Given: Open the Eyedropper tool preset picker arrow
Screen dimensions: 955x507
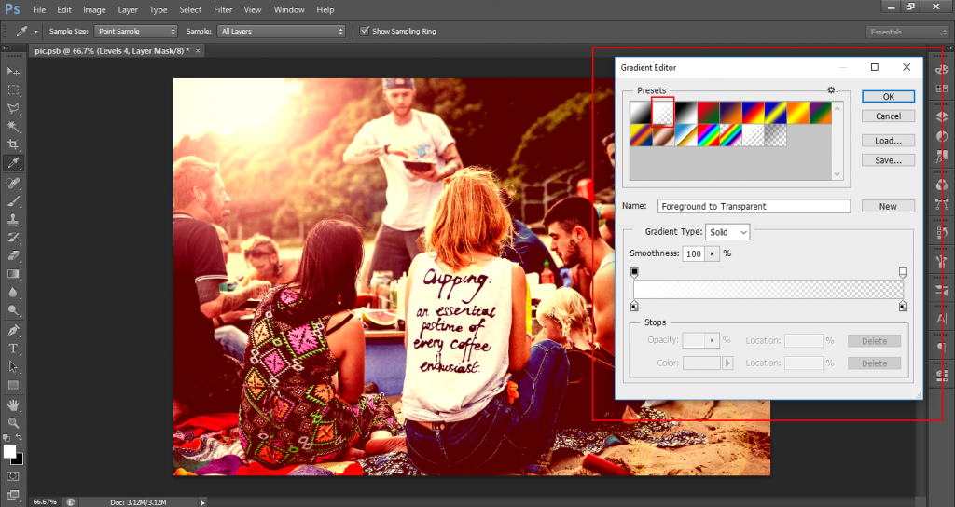Looking at the screenshot, I should [x=36, y=31].
